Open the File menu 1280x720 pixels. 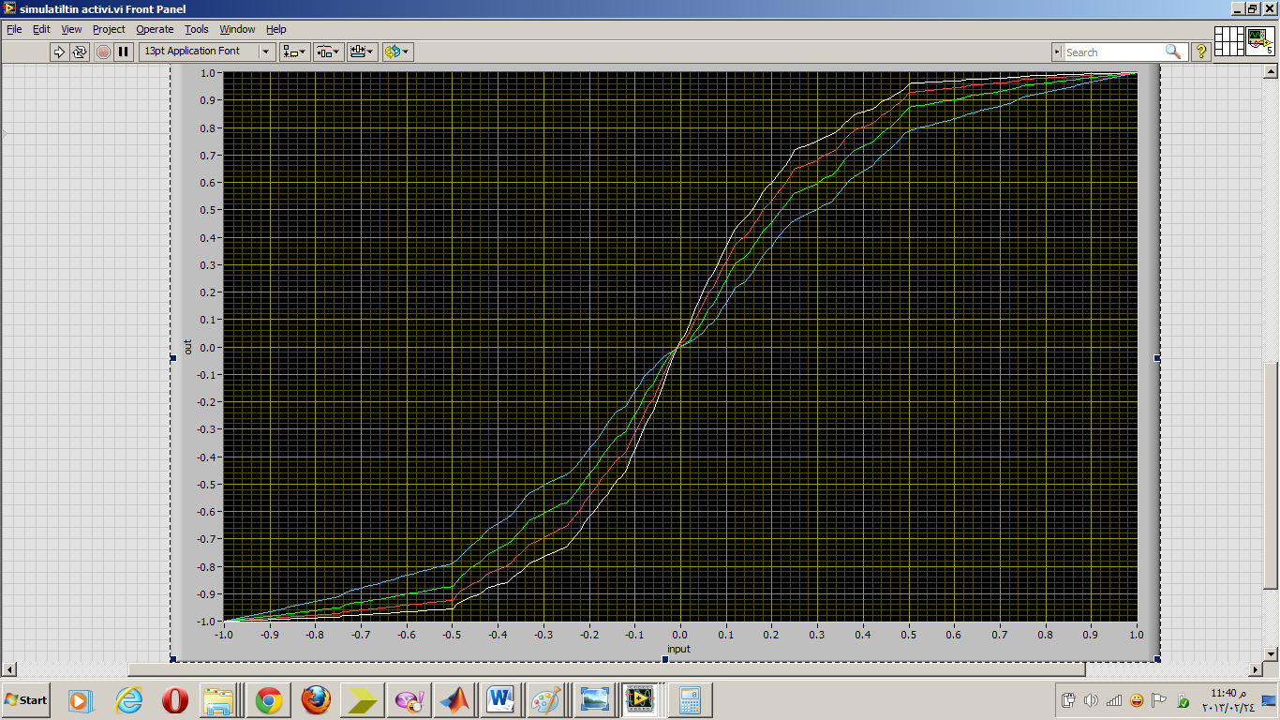pos(14,29)
